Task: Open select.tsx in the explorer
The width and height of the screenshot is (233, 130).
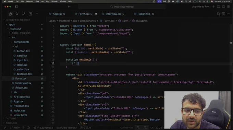Action: click(23, 70)
